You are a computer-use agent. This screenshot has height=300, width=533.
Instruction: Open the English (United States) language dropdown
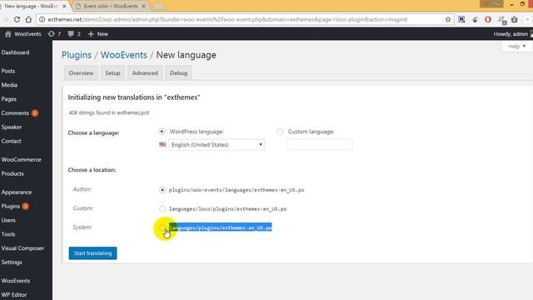217,144
